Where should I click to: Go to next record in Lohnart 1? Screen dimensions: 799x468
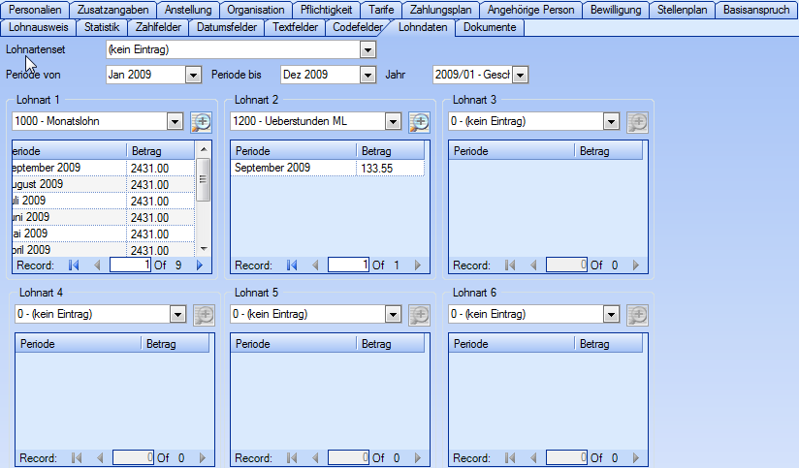click(200, 265)
